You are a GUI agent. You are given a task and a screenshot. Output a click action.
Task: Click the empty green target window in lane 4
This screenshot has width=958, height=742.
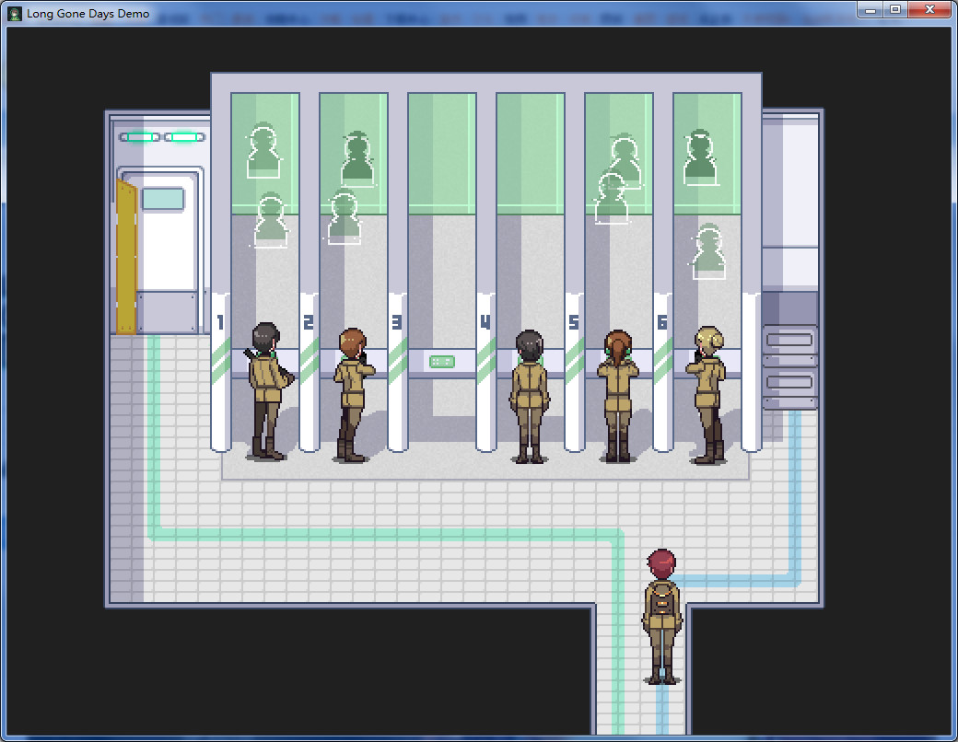[531, 153]
